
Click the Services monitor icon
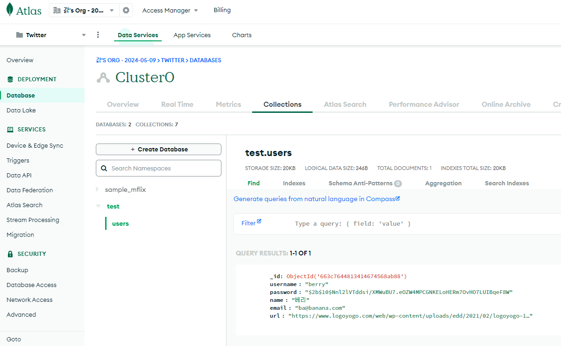point(10,130)
